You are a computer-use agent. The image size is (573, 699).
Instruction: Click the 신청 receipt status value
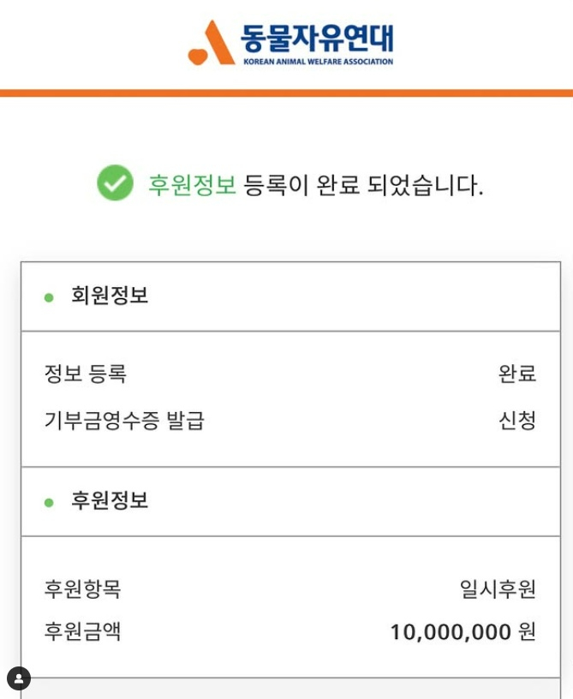516,421
